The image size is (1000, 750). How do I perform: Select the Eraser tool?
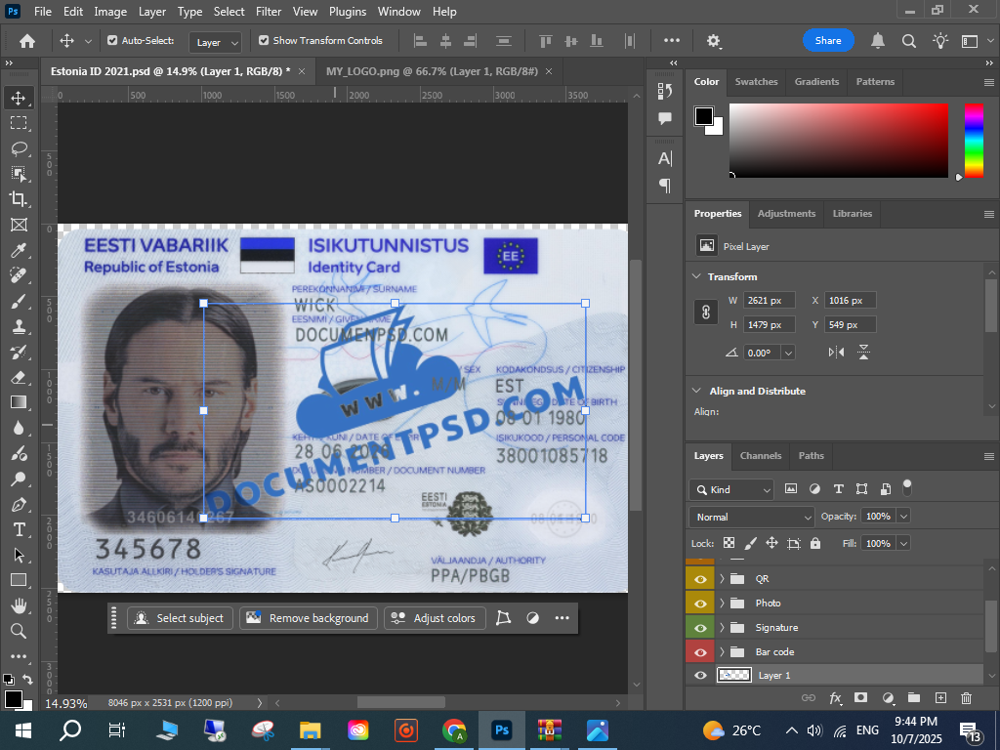(x=19, y=377)
